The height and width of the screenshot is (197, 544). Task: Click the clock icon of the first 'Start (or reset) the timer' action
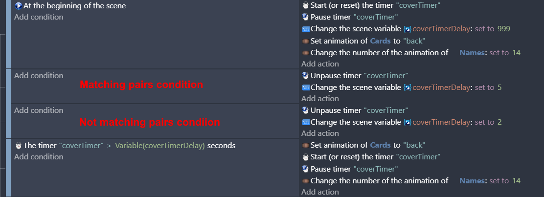tap(305, 5)
